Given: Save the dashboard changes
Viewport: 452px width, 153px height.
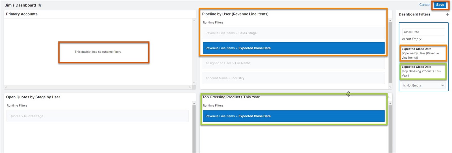Looking at the screenshot, I should click(440, 5).
